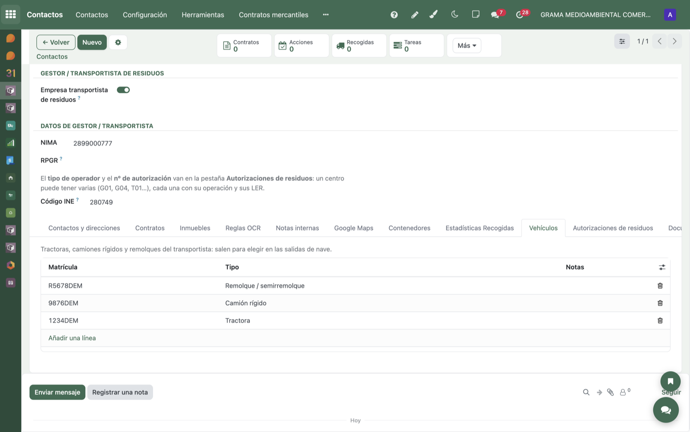Click the Seguir bookmark button

671,382
